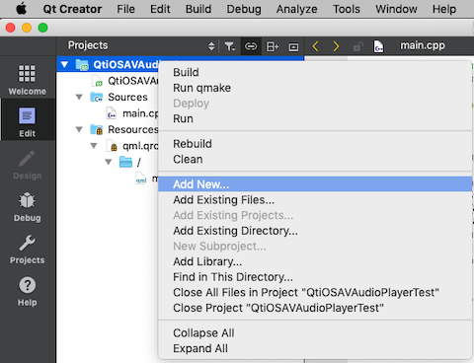Image resolution: width=474 pixels, height=363 pixels.
Task: Collapse the QtiOSAVAud project root
Action: point(64,64)
